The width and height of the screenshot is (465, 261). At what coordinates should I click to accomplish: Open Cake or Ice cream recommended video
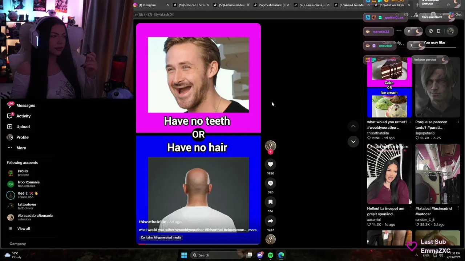point(389,87)
